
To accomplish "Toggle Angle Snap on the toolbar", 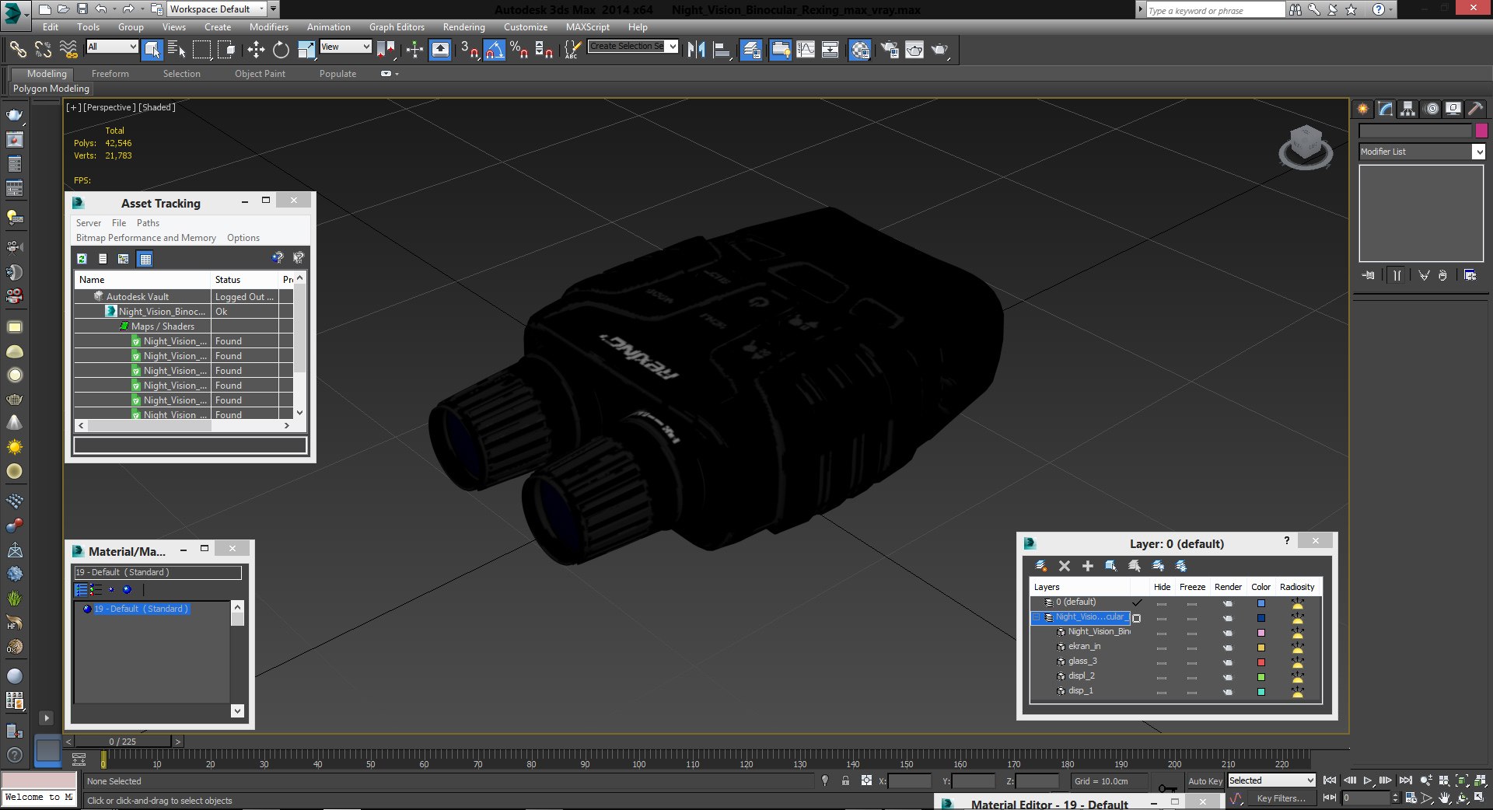I will (x=495, y=50).
